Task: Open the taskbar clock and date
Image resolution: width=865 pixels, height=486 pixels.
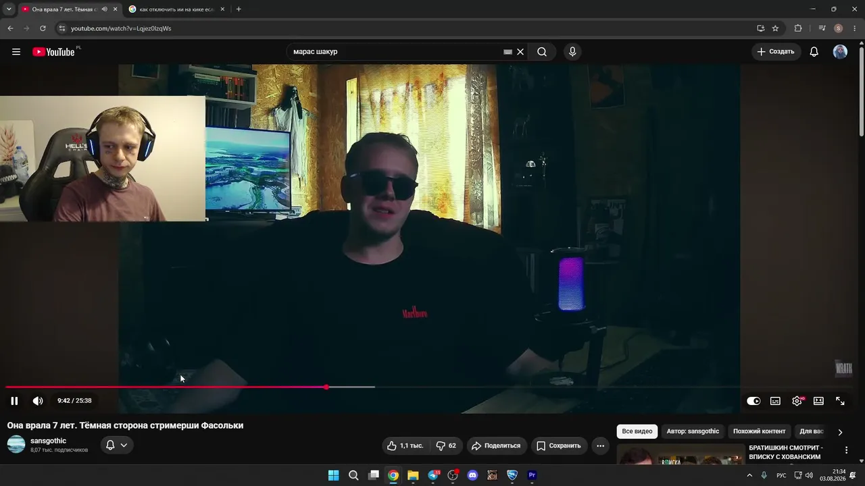Action: [833, 475]
